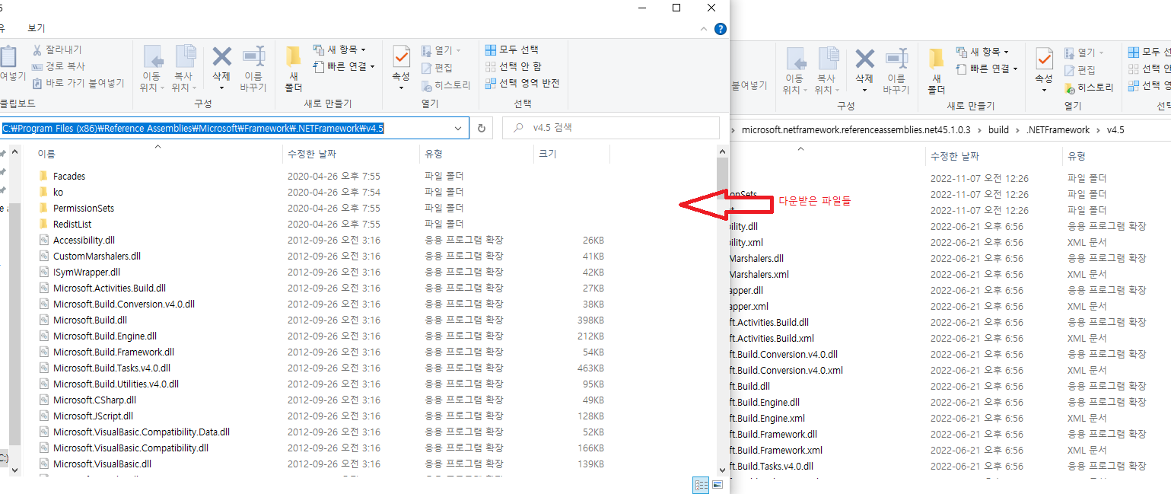The height and width of the screenshot is (494, 1171).
Task: Sort files by the 이름 column header
Action: 46,154
